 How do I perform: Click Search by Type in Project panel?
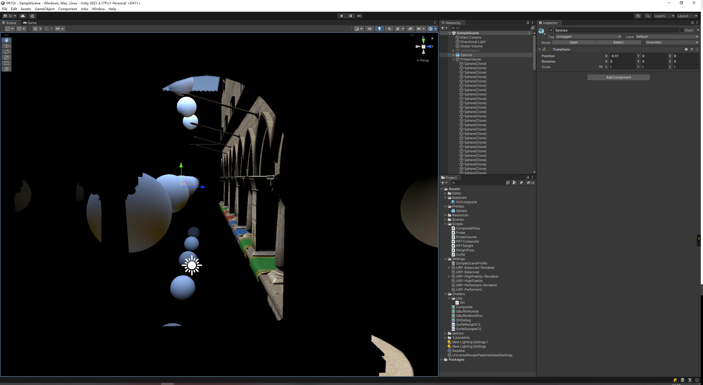pyautogui.click(x=514, y=183)
